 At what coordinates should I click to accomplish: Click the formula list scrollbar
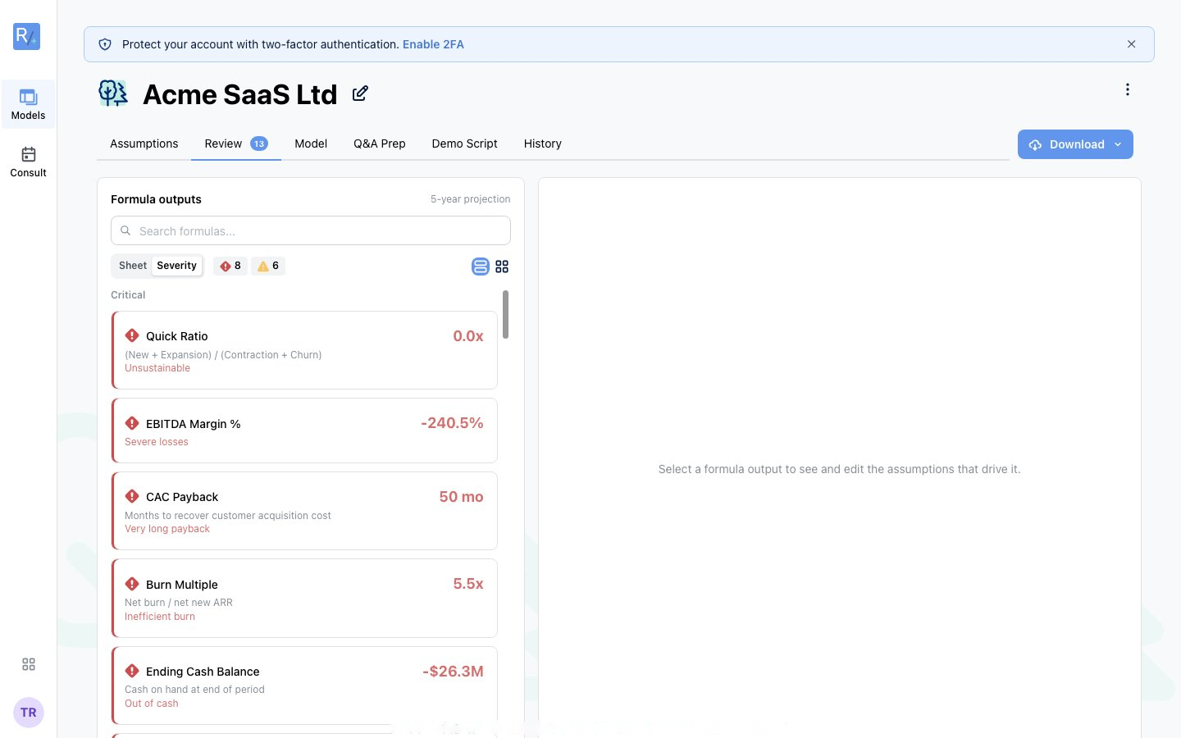[505, 314]
